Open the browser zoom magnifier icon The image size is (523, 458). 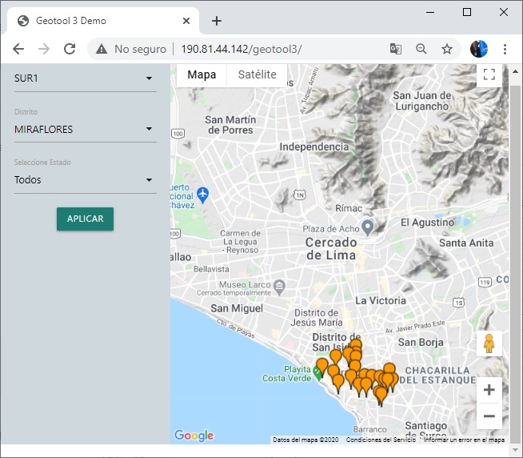point(421,49)
